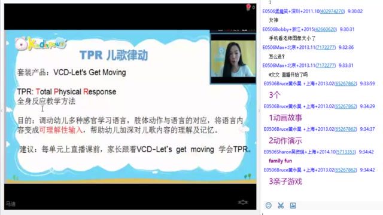The image size is (383, 215).
Task: Toggle the fullscreen icon below the video
Action: tap(243, 202)
